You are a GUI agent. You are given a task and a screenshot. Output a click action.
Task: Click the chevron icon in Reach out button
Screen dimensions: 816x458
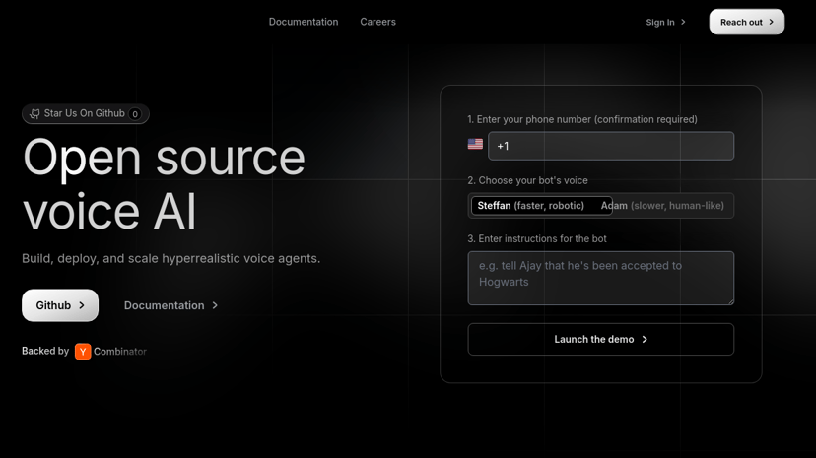coord(772,22)
